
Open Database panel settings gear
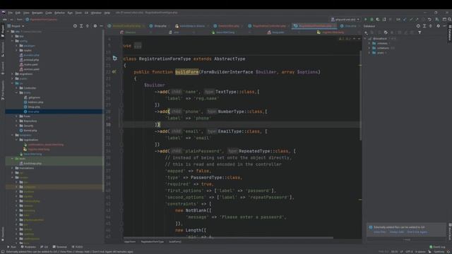pyautogui.click(x=438, y=26)
